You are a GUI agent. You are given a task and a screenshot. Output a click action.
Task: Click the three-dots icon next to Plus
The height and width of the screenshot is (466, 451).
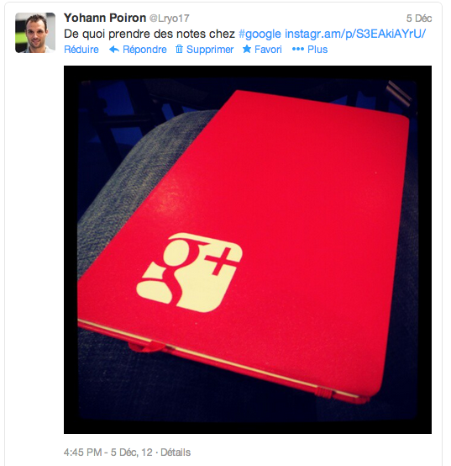[x=298, y=50]
